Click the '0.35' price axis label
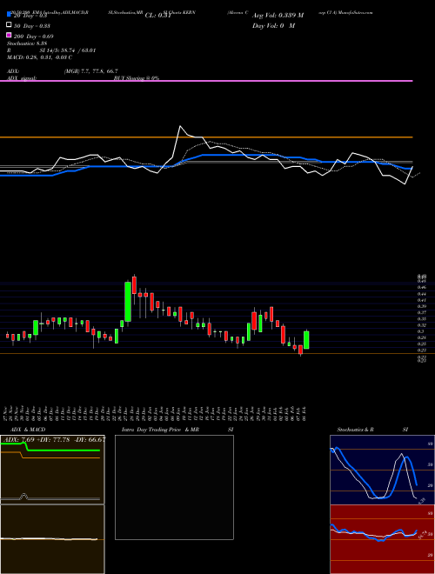 [x=421, y=319]
